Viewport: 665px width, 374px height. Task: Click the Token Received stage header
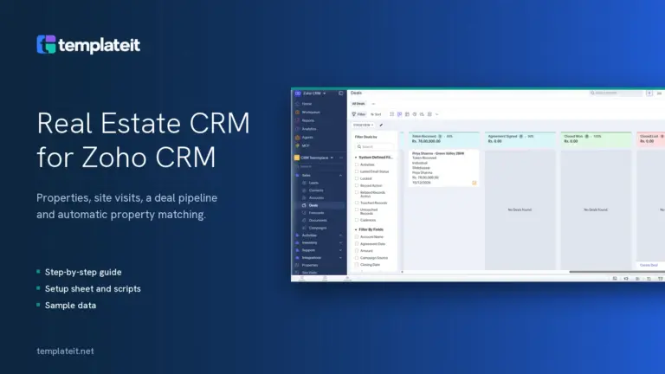(x=443, y=139)
